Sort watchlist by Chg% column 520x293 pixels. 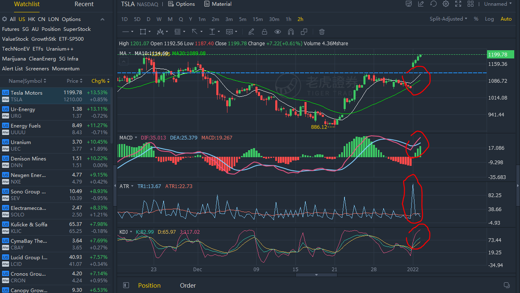coord(101,81)
